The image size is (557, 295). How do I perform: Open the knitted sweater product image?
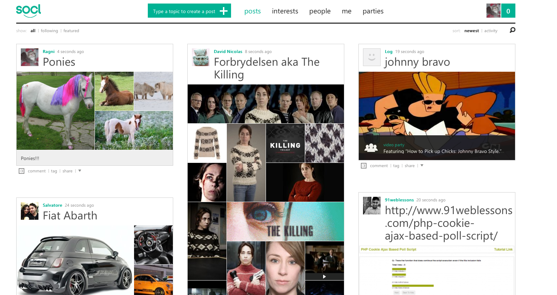207,143
